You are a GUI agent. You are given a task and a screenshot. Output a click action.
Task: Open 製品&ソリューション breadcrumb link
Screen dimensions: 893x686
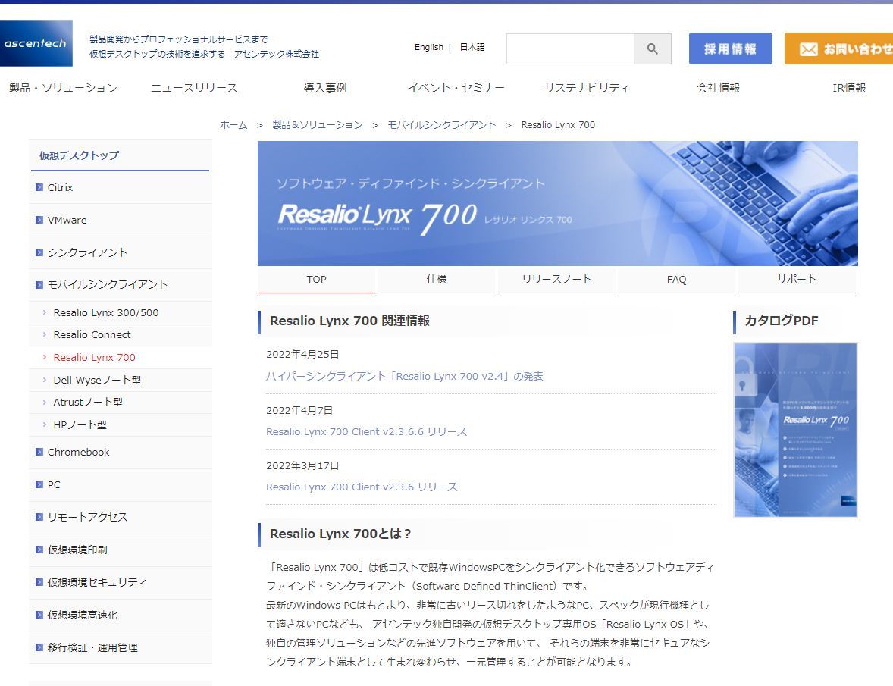317,124
